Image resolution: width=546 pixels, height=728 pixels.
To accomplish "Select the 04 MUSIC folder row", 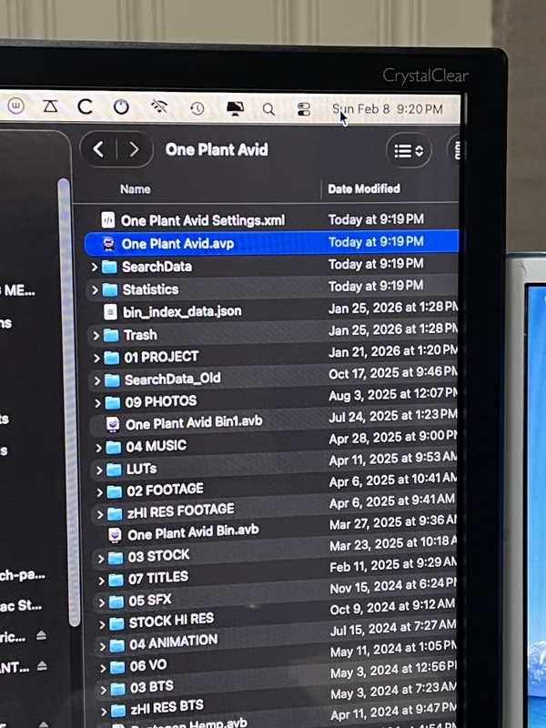I will click(156, 446).
